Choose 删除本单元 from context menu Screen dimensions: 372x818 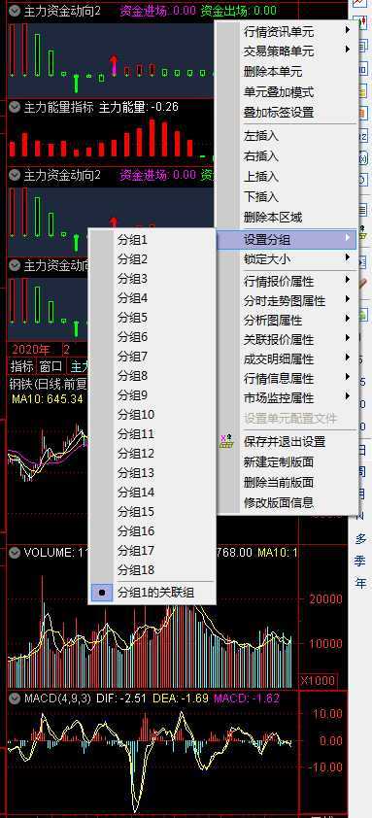click(287, 72)
